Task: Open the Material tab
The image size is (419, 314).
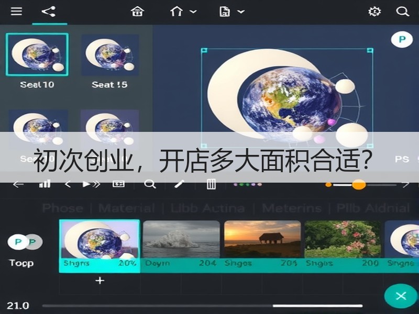Action: [x=127, y=208]
